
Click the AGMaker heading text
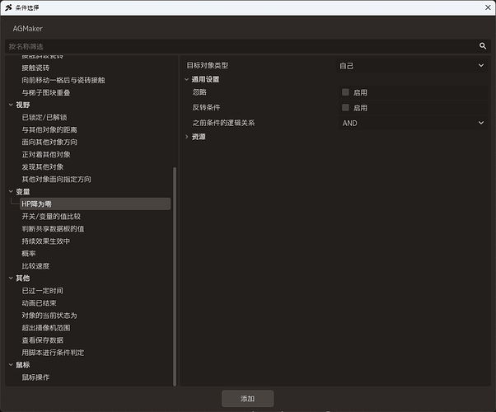point(27,29)
